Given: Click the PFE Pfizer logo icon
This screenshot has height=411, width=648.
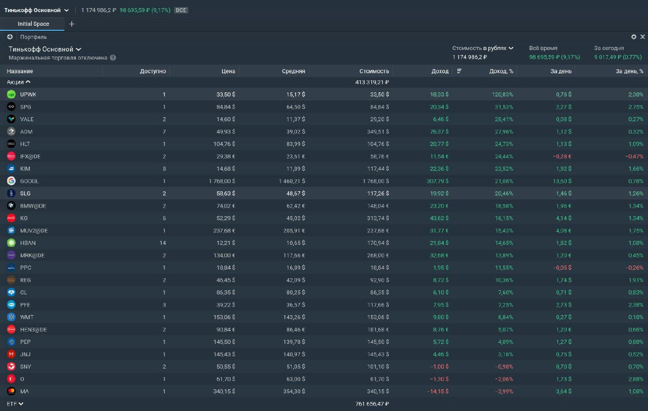Looking at the screenshot, I should (x=11, y=304).
